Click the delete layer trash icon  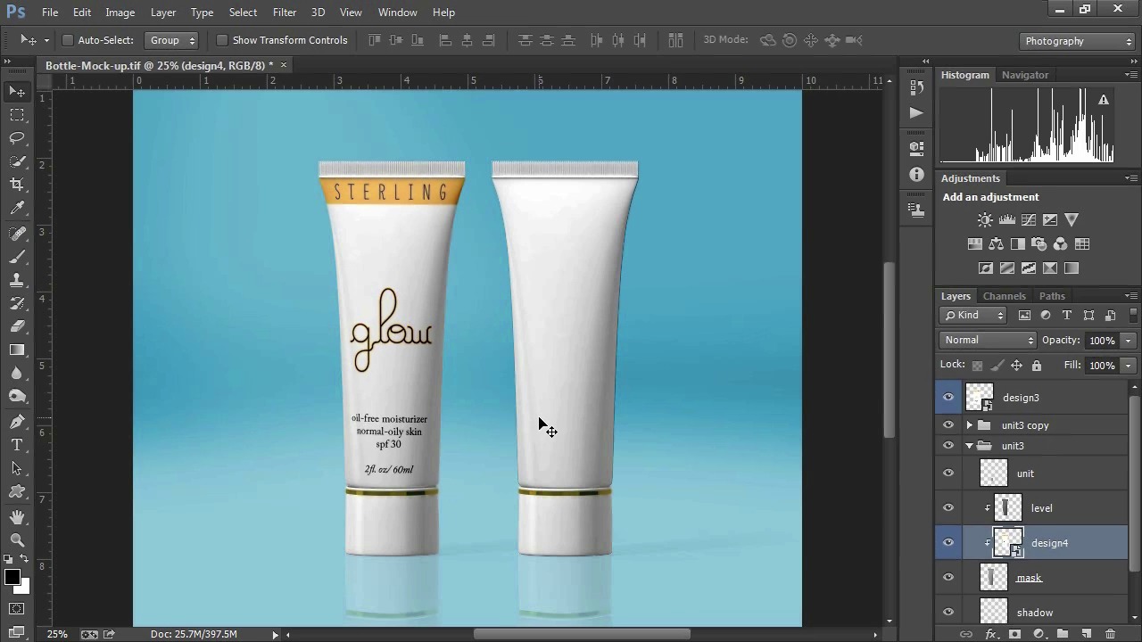(x=1111, y=634)
